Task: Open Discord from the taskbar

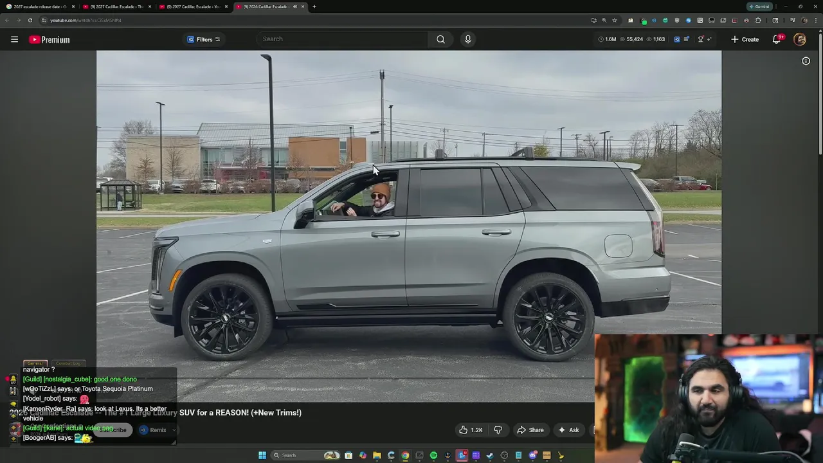Action: (532, 455)
